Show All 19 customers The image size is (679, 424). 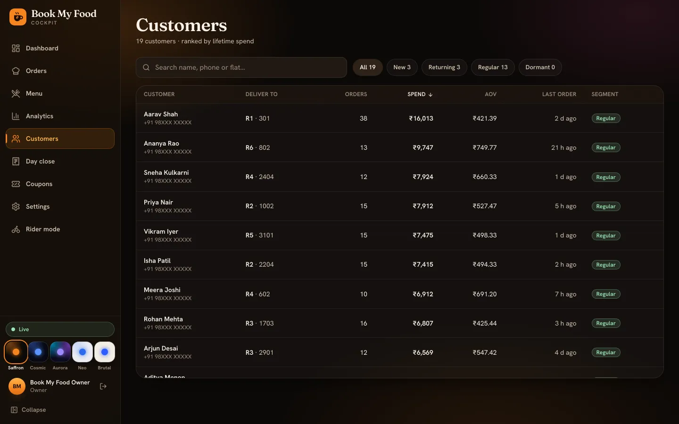[x=368, y=67]
